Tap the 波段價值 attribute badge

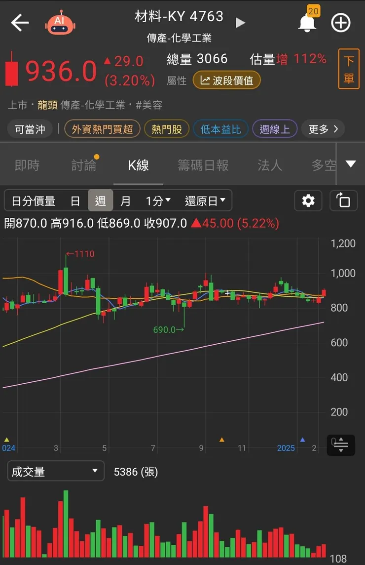tap(226, 81)
